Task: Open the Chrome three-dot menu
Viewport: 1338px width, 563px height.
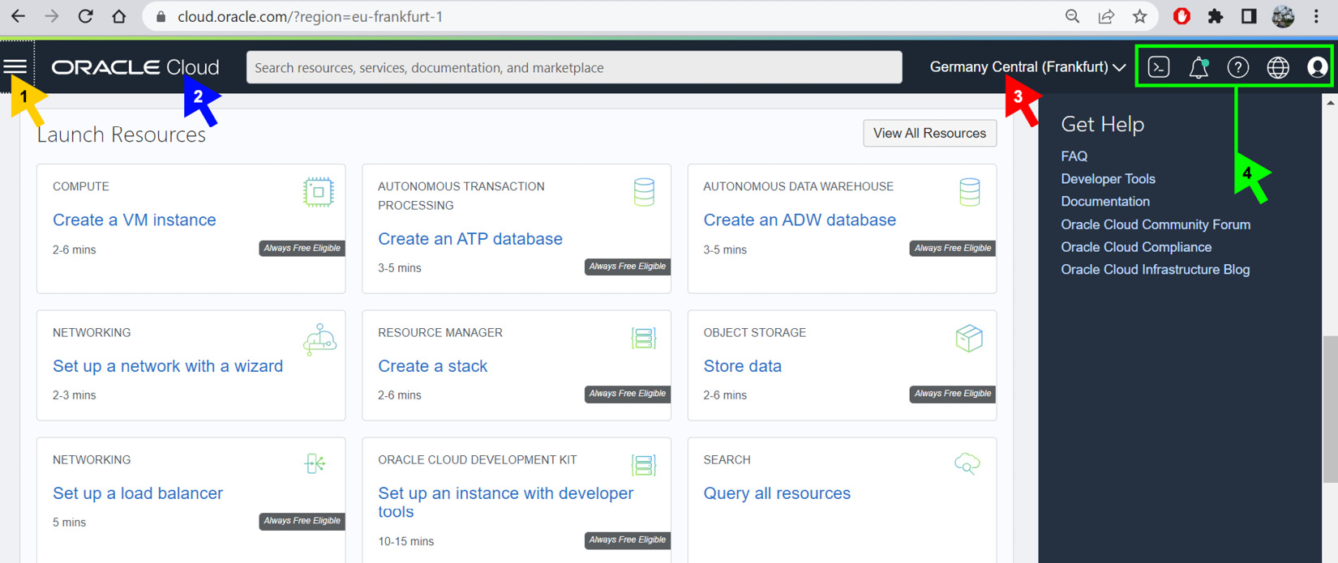Action: [x=1316, y=16]
